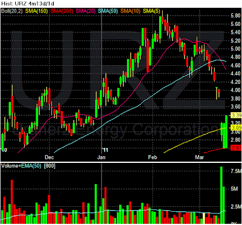Click the [800] volume value
Screen dimensions: 242x225
(50, 166)
